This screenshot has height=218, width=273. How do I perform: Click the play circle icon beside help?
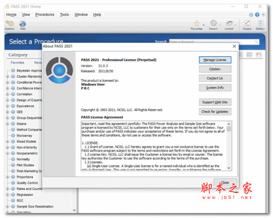click(x=251, y=15)
